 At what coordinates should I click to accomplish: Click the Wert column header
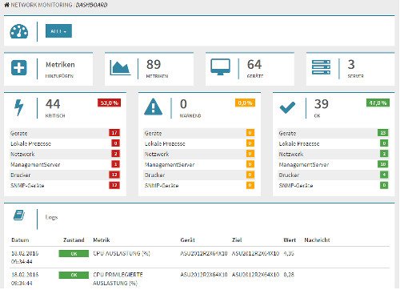(x=290, y=240)
